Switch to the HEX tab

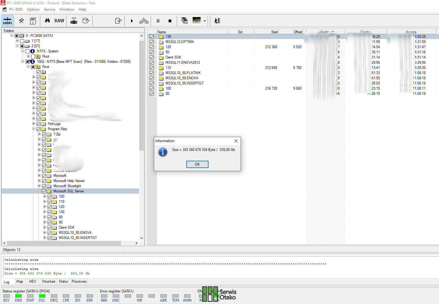(x=33, y=281)
